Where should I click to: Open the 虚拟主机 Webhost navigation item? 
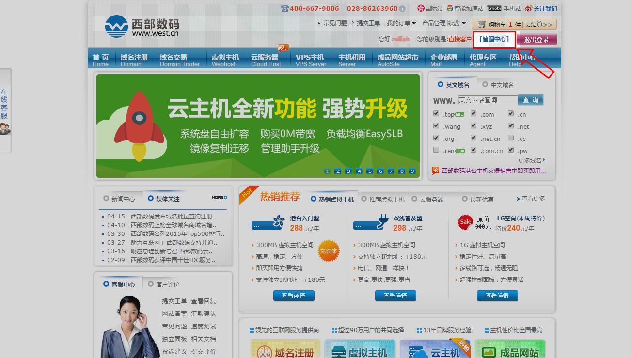pos(225,60)
